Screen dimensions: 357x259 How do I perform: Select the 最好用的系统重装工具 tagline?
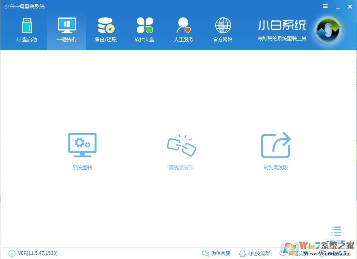click(x=282, y=38)
